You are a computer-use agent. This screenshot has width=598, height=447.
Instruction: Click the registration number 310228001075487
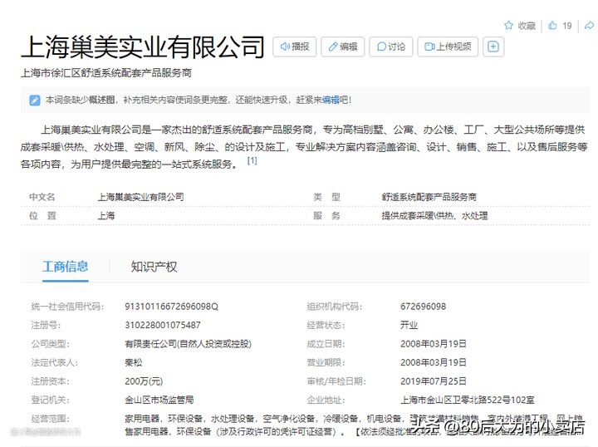[x=163, y=325]
